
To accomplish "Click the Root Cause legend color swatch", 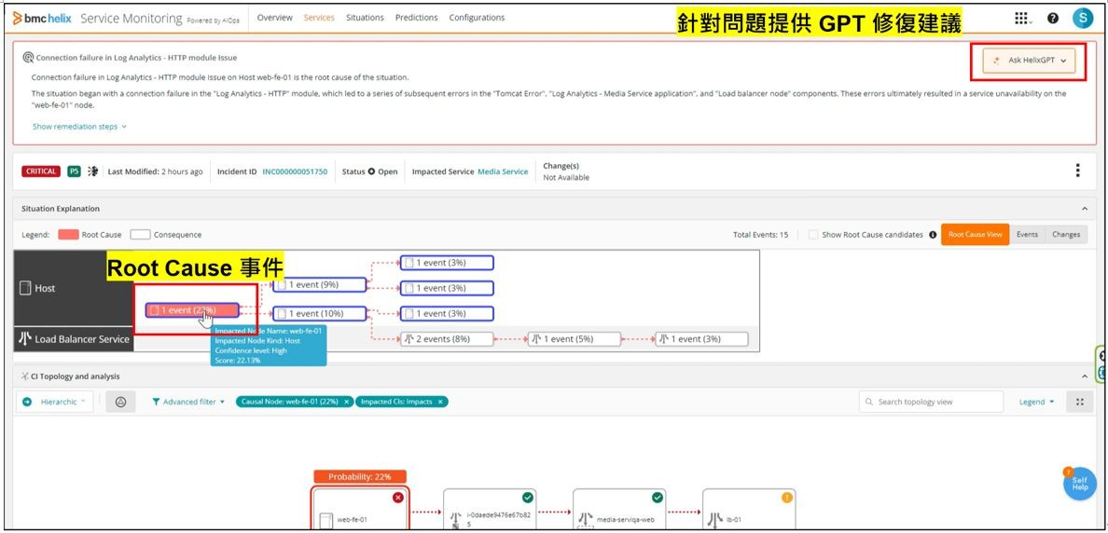I will [68, 235].
